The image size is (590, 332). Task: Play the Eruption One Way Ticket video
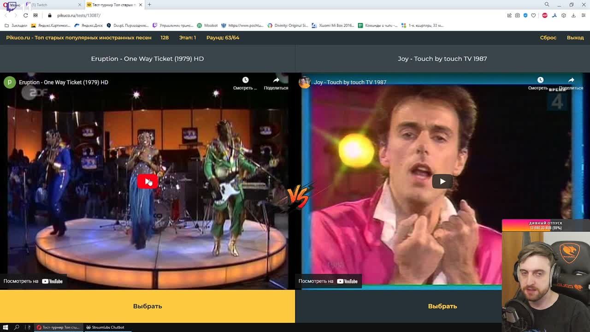pos(147,181)
